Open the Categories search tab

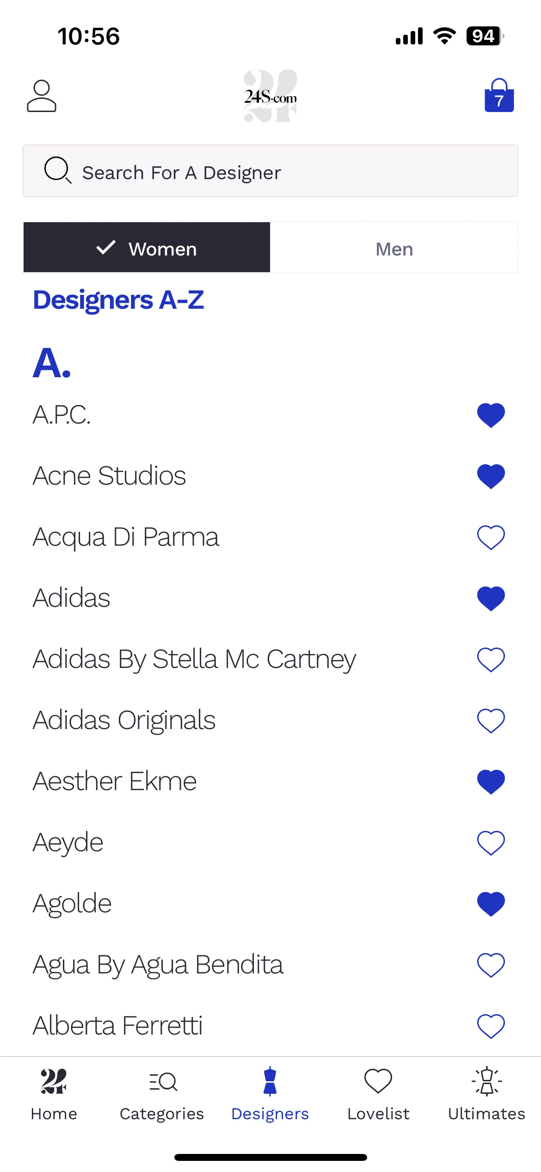point(162,1094)
